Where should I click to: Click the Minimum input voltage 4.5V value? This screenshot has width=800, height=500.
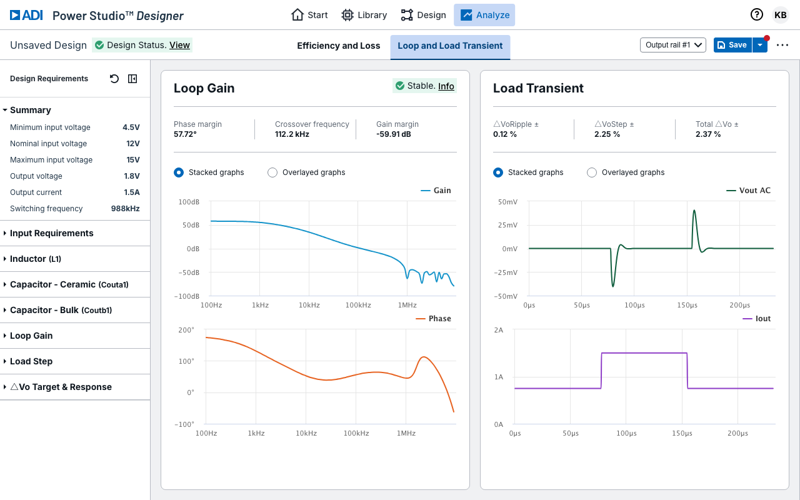pyautogui.click(x=131, y=127)
